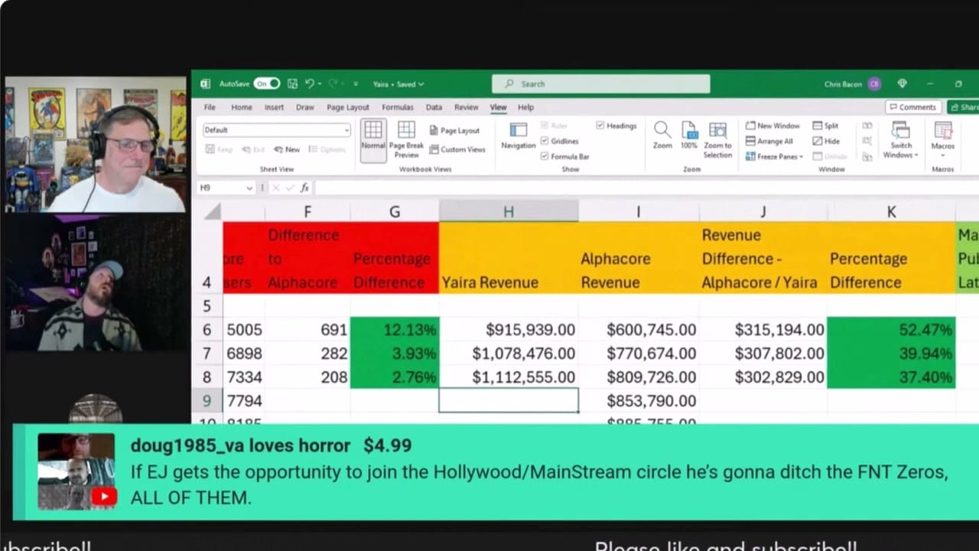Open the Navigation pane
This screenshot has height=551, width=979.
[x=519, y=136]
